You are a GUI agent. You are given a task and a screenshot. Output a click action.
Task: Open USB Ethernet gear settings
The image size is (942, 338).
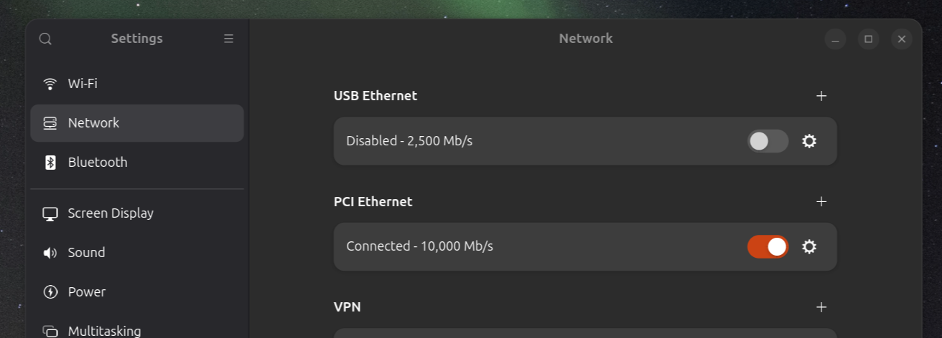pos(809,141)
